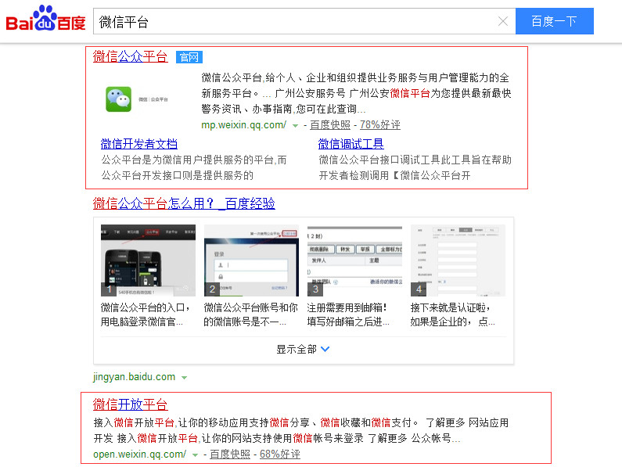Open the mp.weixin.qq.com/ URL link
The width and height of the screenshot is (622, 467).
[243, 125]
